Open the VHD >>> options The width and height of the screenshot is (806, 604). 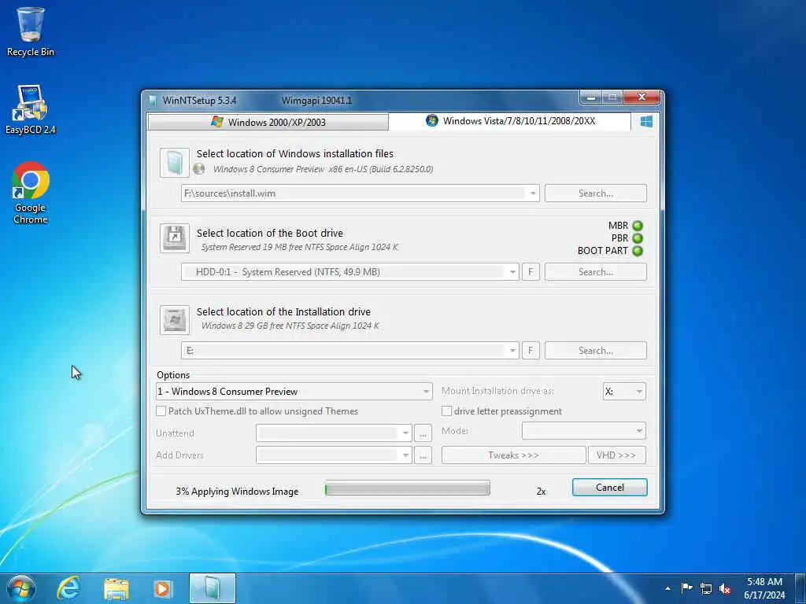coord(617,455)
